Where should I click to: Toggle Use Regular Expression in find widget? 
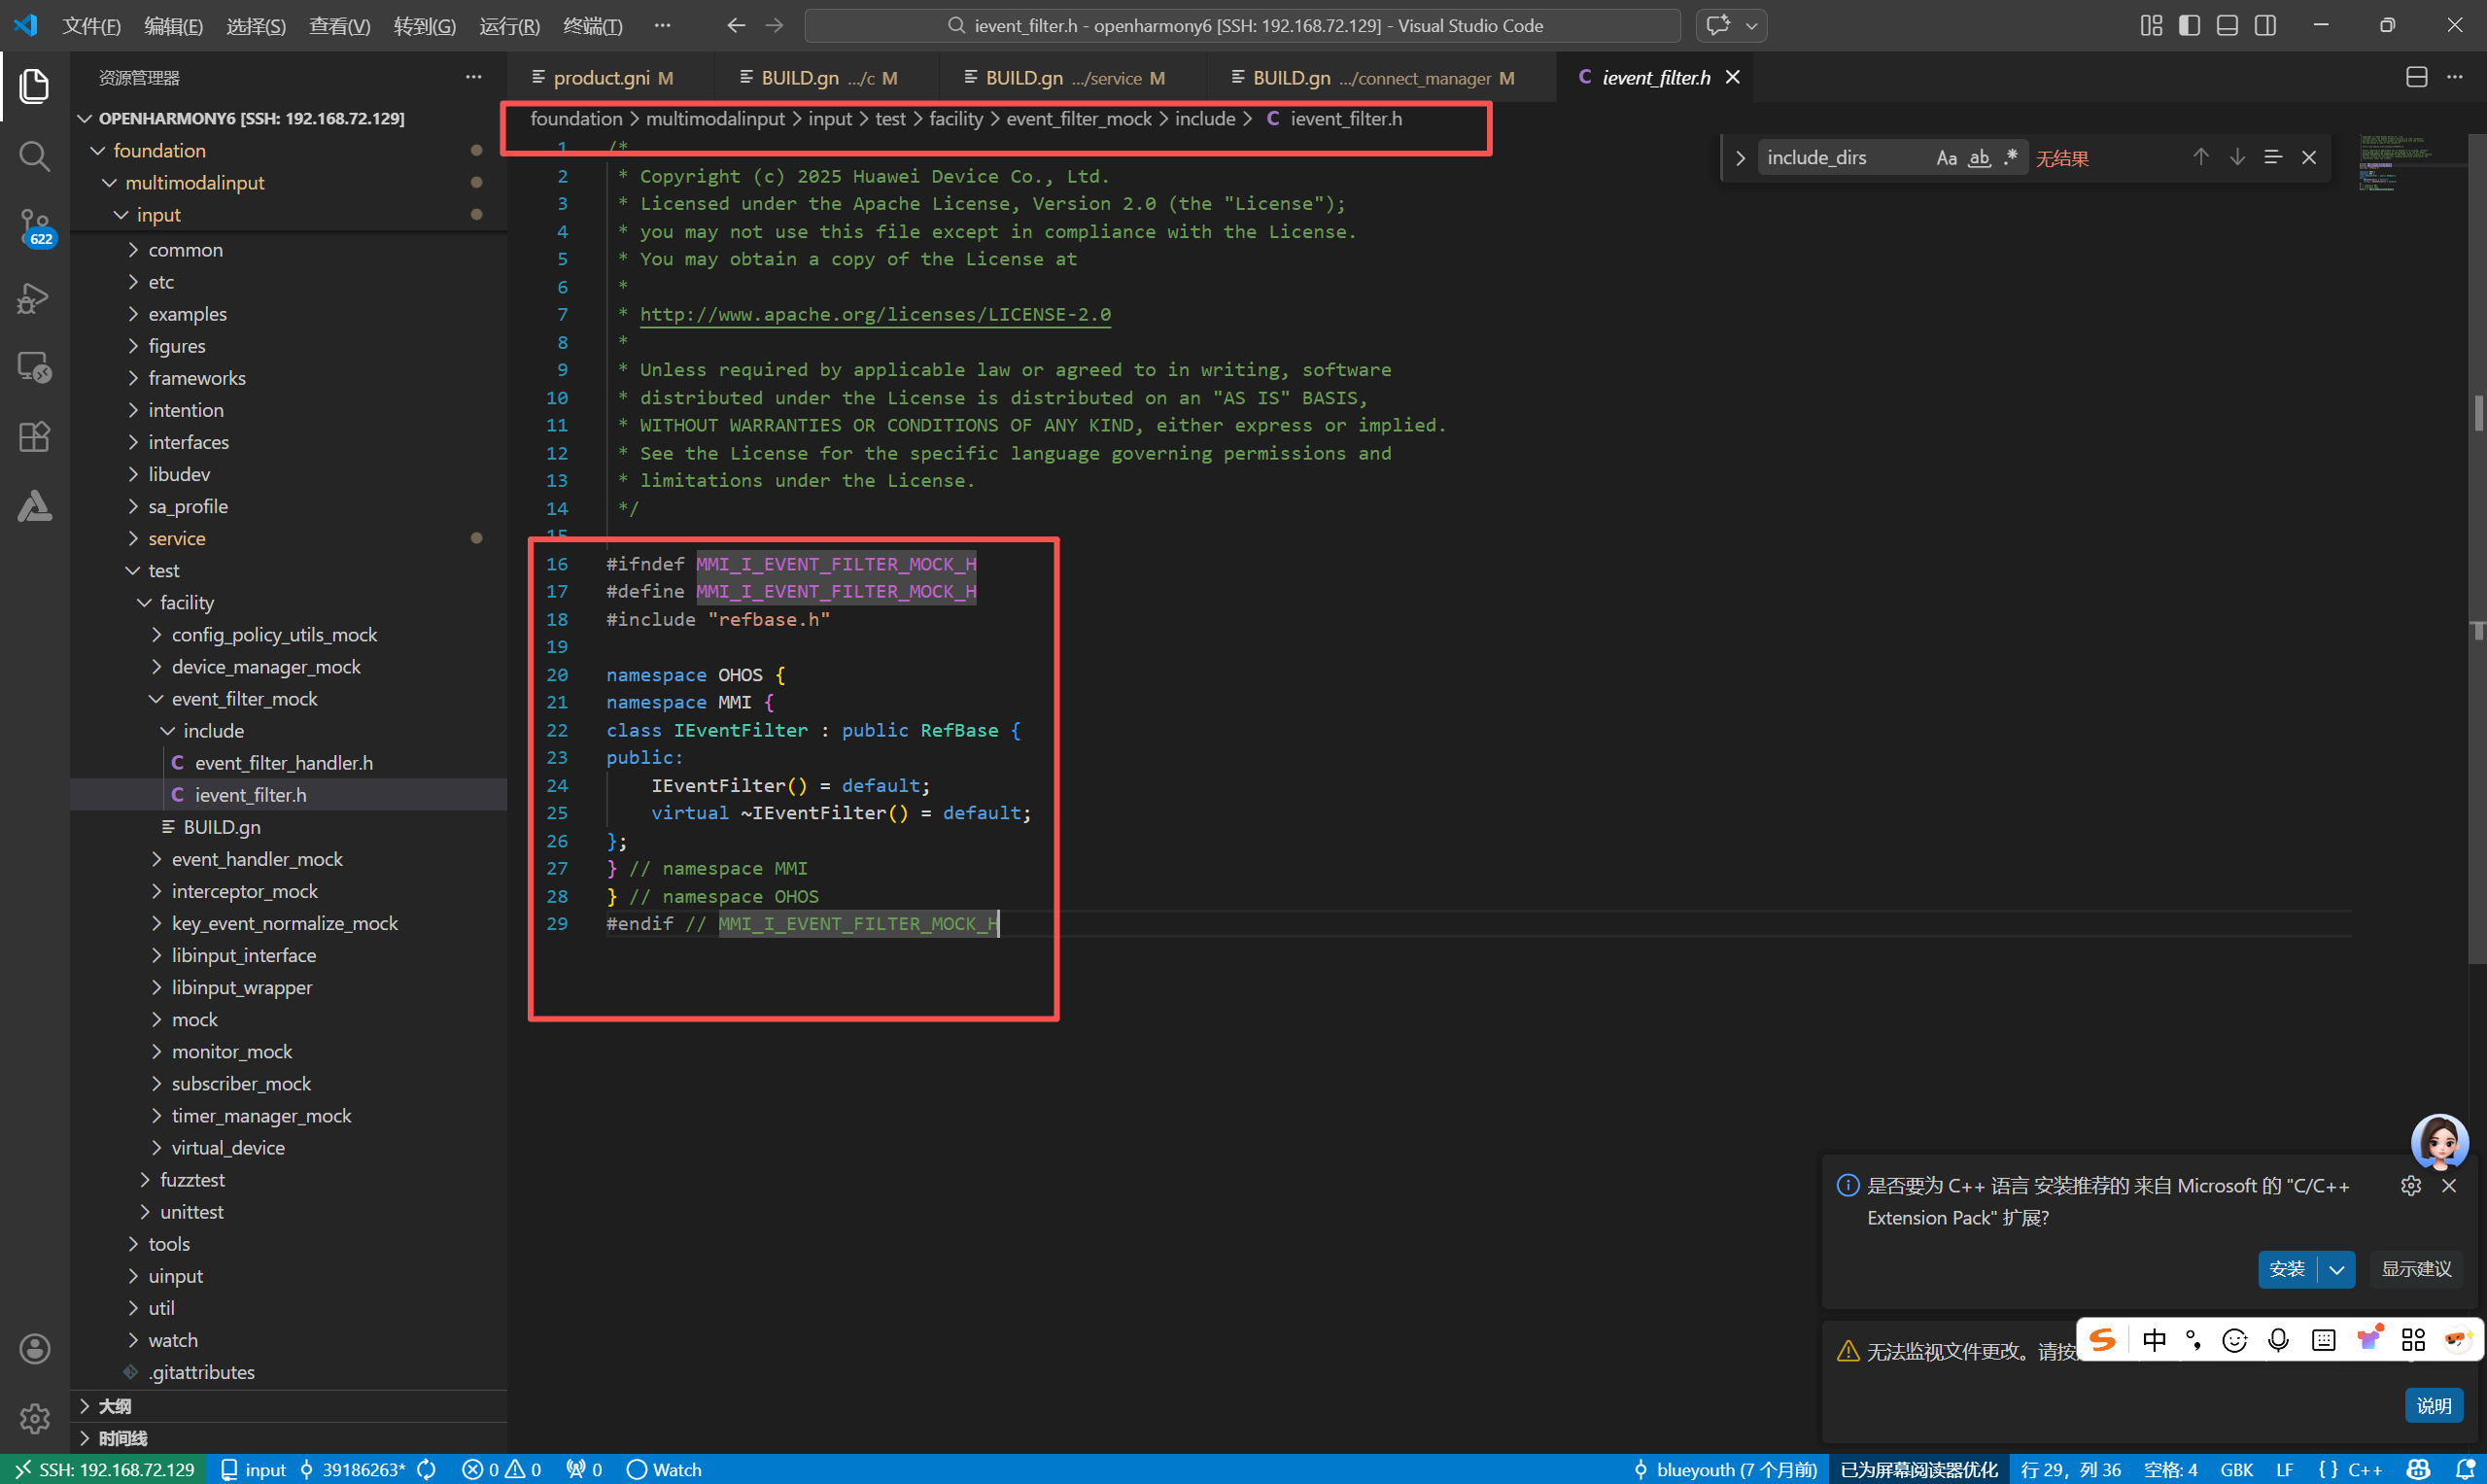(2011, 158)
